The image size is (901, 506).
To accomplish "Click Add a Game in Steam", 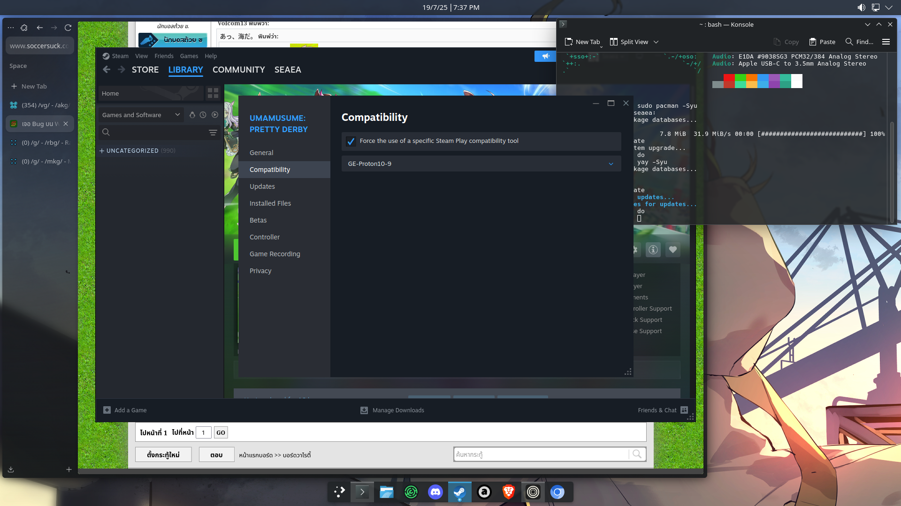I will click(125, 410).
